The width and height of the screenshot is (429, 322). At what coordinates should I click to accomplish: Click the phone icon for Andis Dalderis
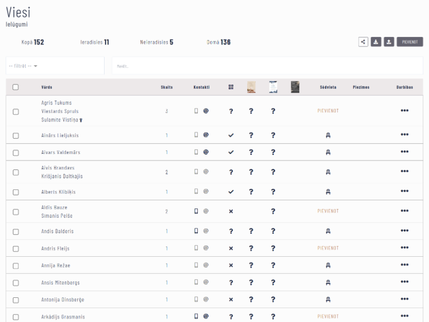196,231
